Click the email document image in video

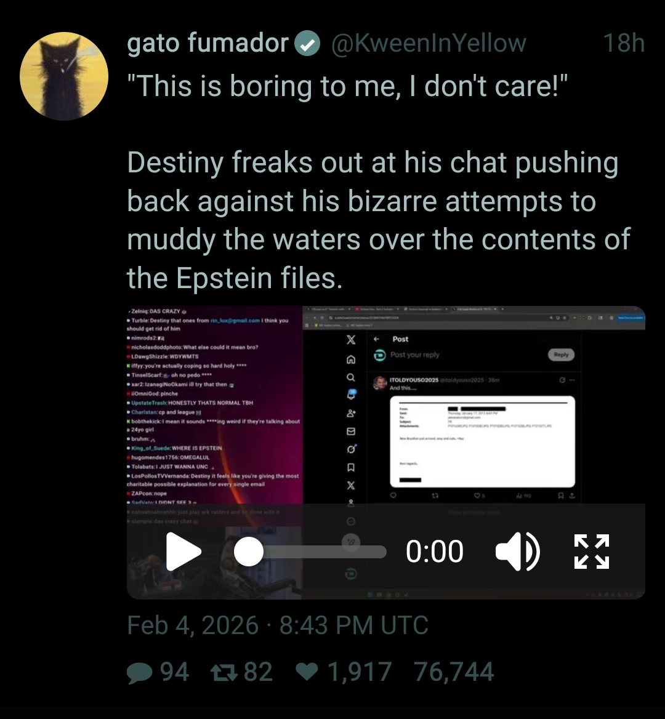pyautogui.click(x=482, y=441)
